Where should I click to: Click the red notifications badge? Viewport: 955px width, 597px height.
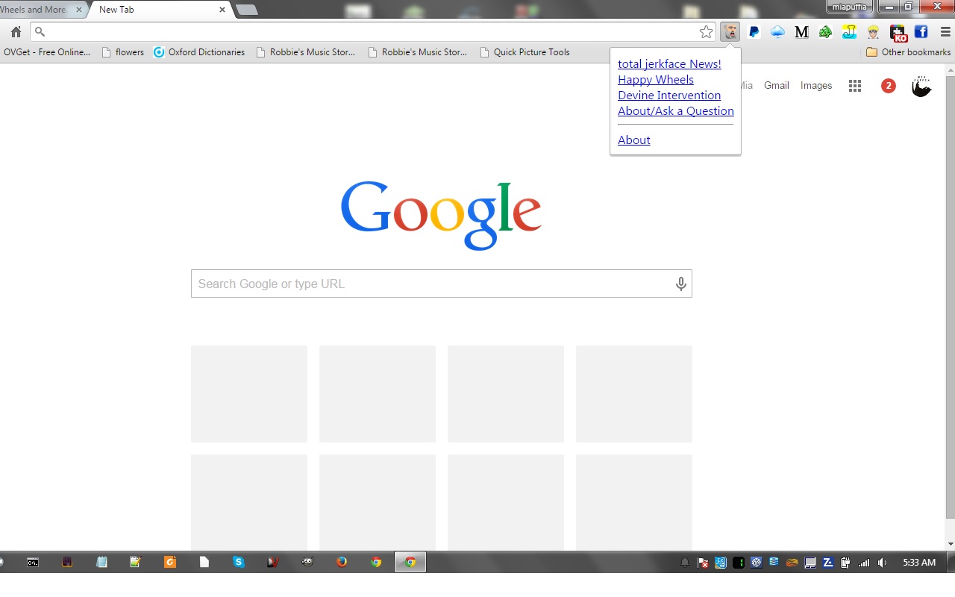coord(888,86)
